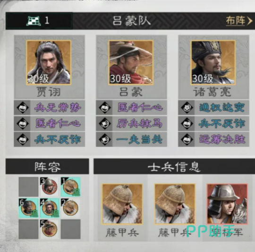This screenshot has height=252, width=255.
Task: Select the red-framed cavalry soldier card
Action: coord(227,204)
